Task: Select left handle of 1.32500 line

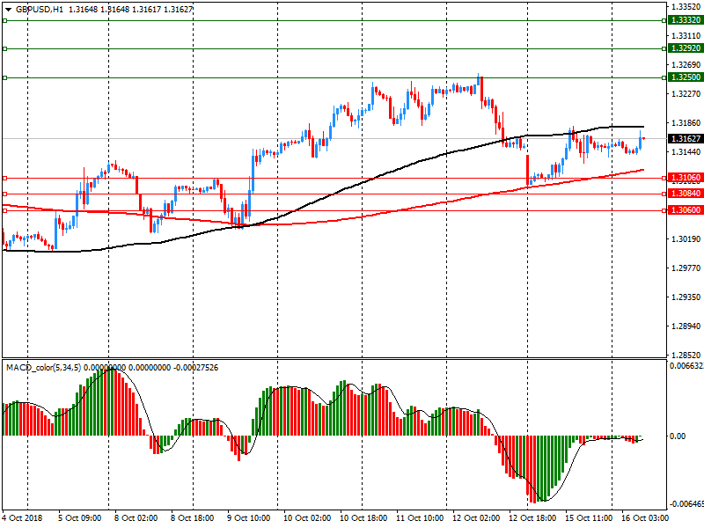Action: click(x=4, y=78)
